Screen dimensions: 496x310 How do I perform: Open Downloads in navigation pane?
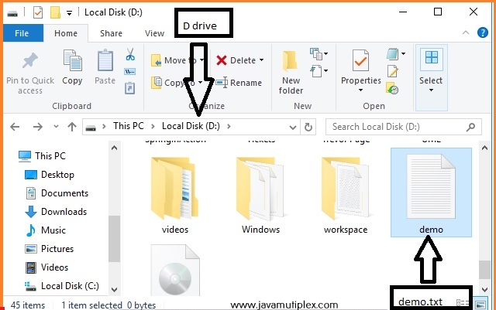tap(56, 212)
